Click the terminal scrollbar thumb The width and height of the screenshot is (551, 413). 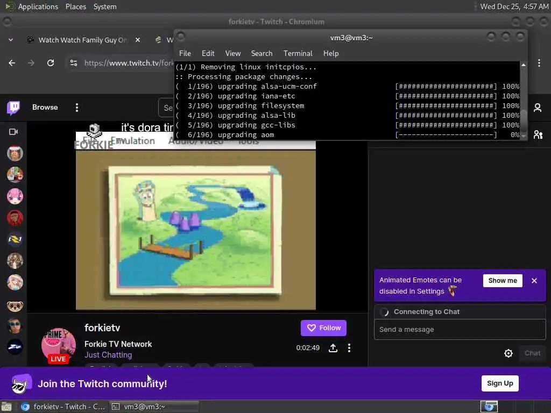click(523, 120)
